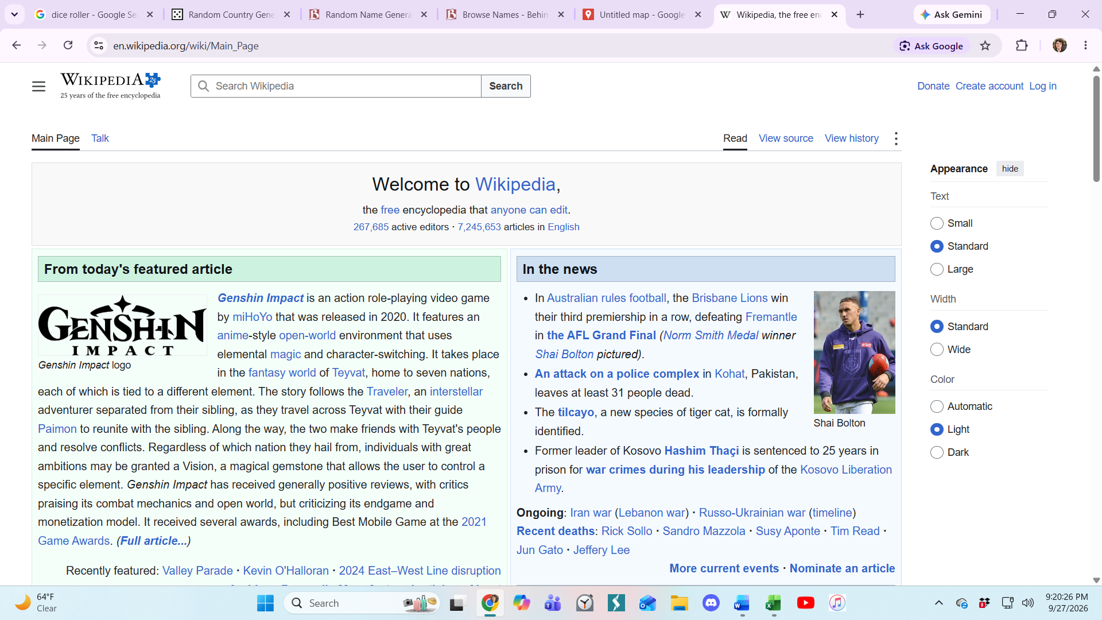The height and width of the screenshot is (620, 1102).
Task: Open YouTube from the taskbar
Action: click(805, 603)
